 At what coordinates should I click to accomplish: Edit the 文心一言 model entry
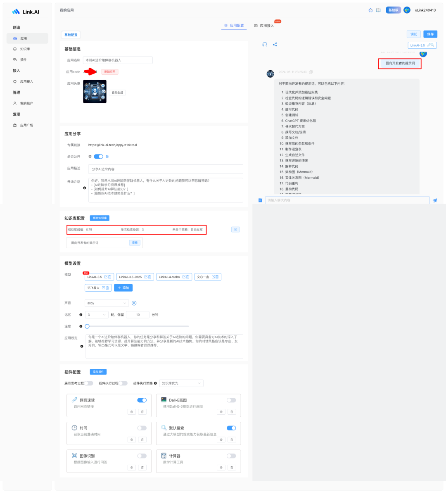213,277
